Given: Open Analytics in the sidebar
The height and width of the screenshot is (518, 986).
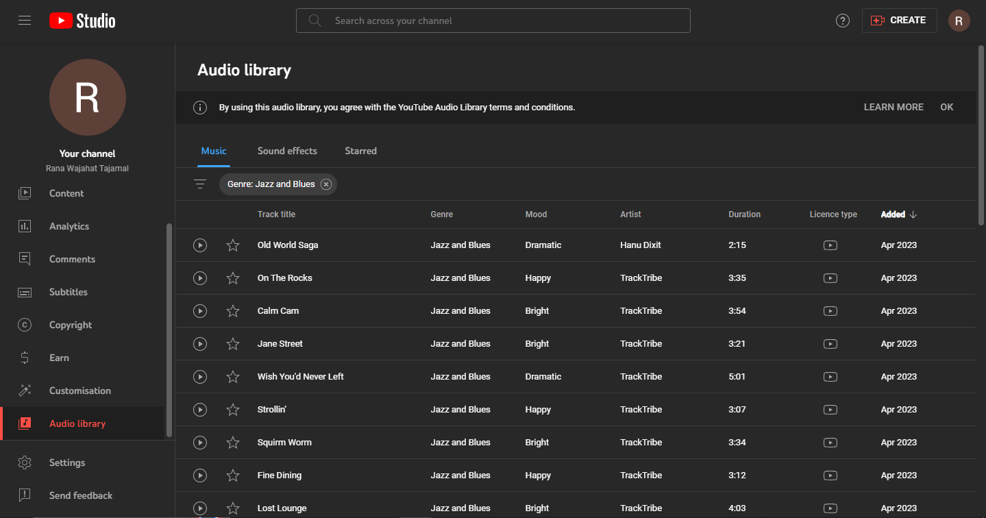Looking at the screenshot, I should (82, 226).
